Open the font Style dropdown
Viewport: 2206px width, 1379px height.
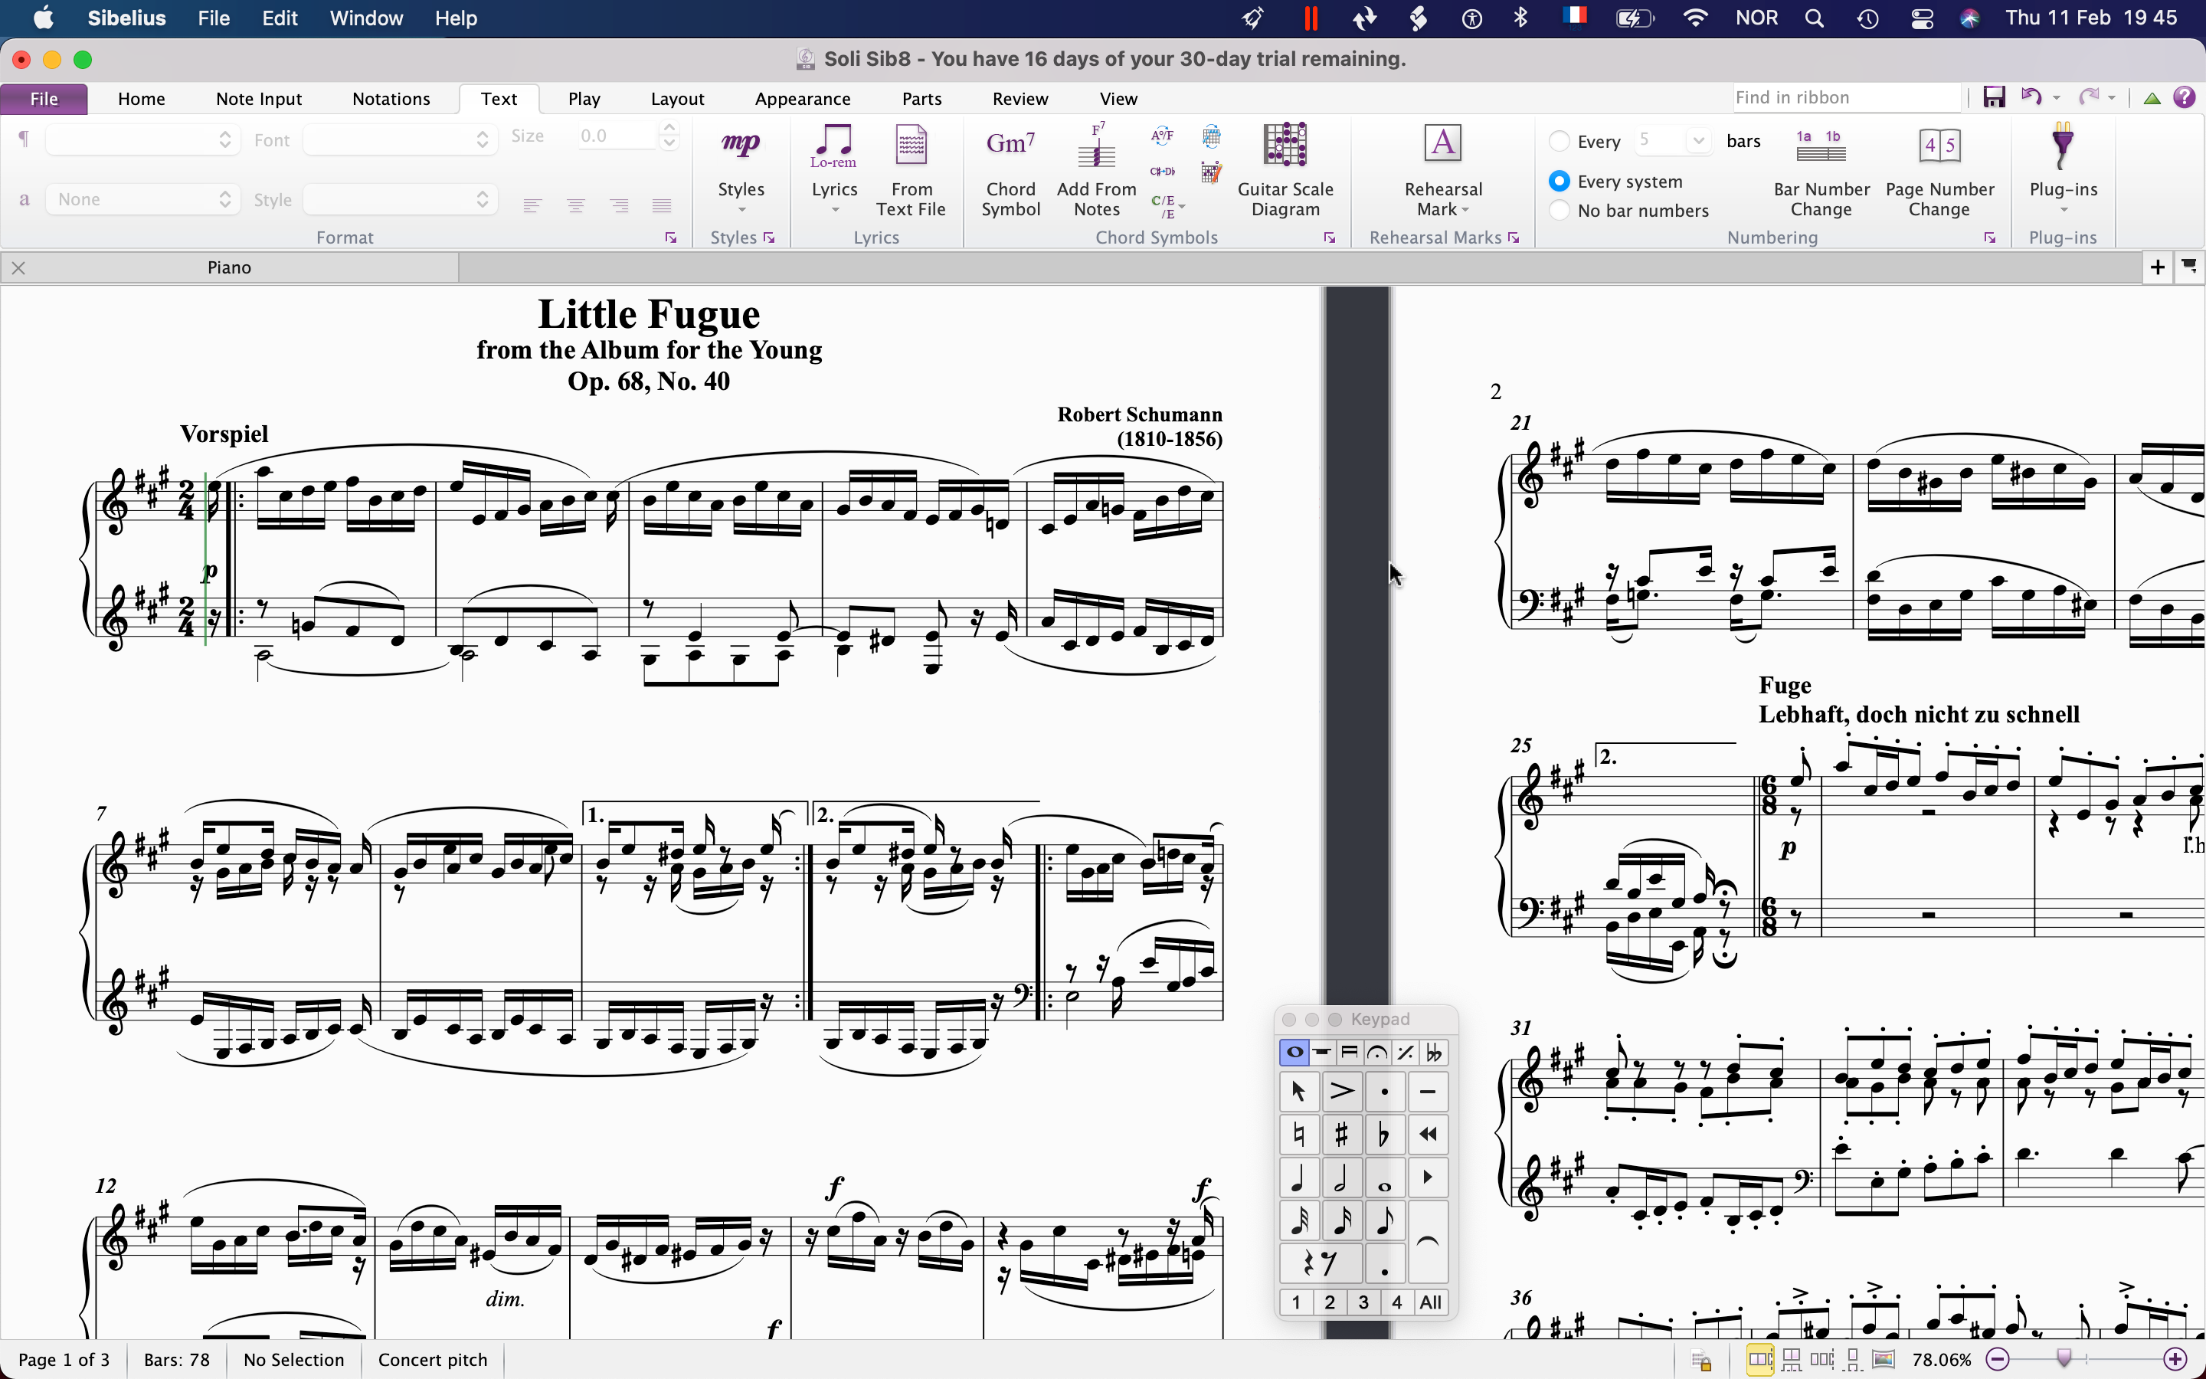400,200
